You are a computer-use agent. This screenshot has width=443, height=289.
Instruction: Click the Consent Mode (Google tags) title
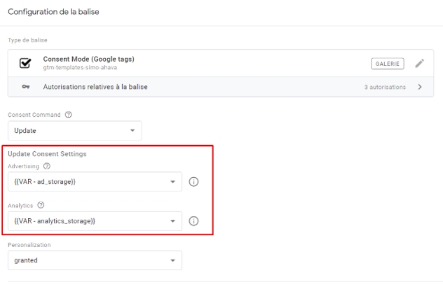(x=89, y=59)
